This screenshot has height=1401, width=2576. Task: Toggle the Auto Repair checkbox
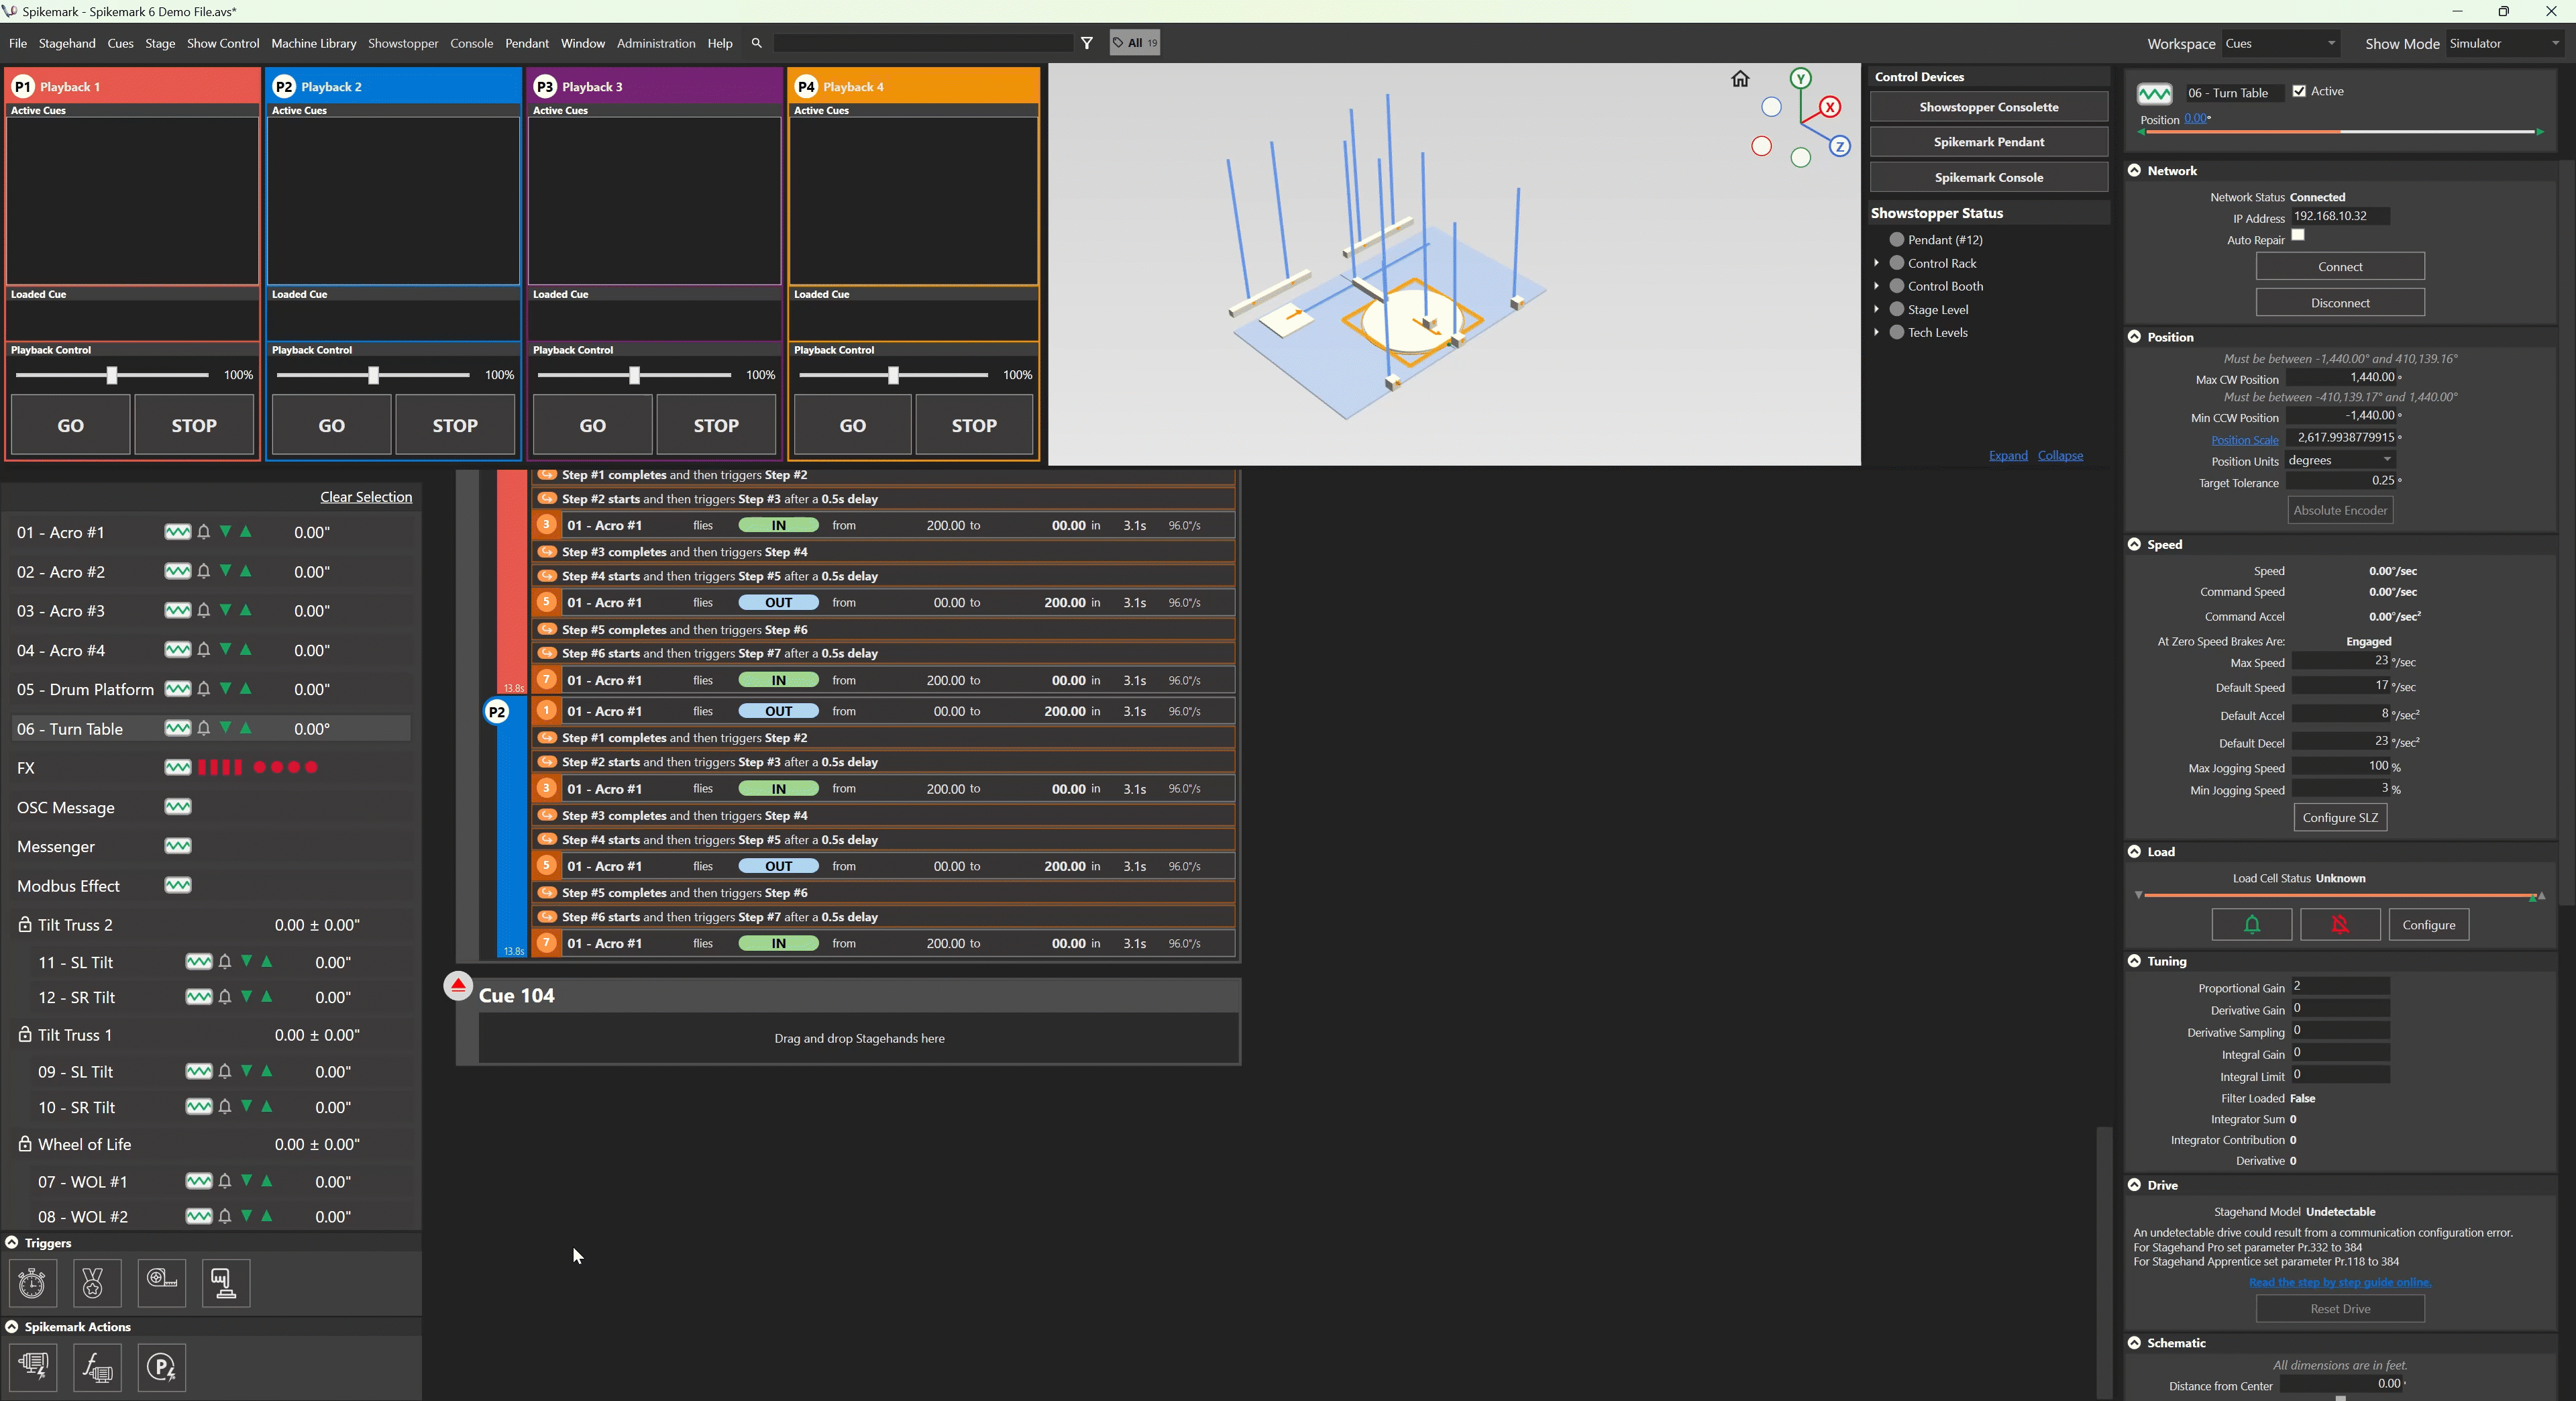[x=2299, y=234]
